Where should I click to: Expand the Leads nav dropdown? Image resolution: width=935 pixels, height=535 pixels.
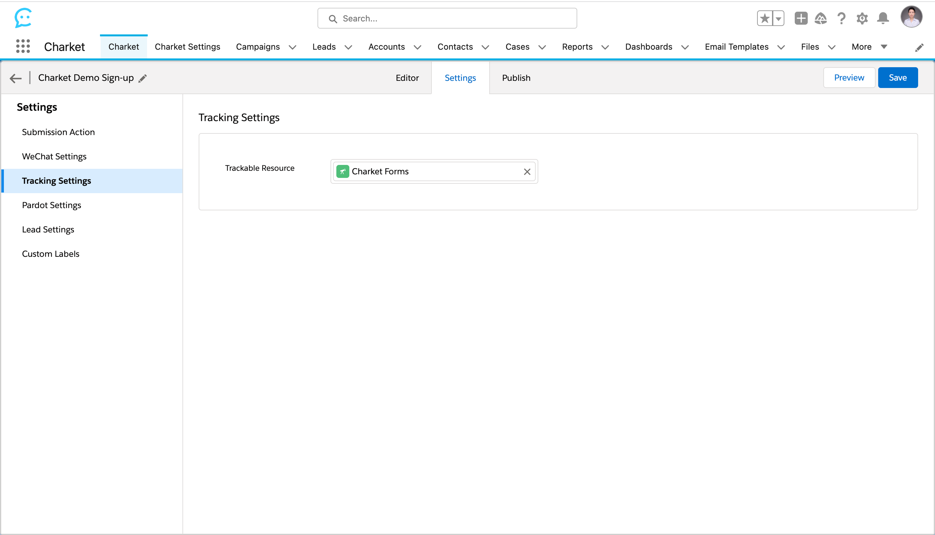point(348,47)
